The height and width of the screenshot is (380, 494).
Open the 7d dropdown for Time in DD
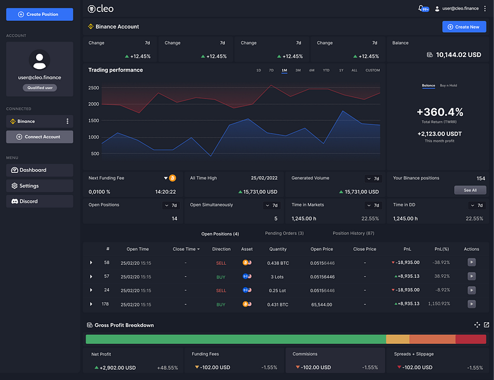tap(477, 205)
